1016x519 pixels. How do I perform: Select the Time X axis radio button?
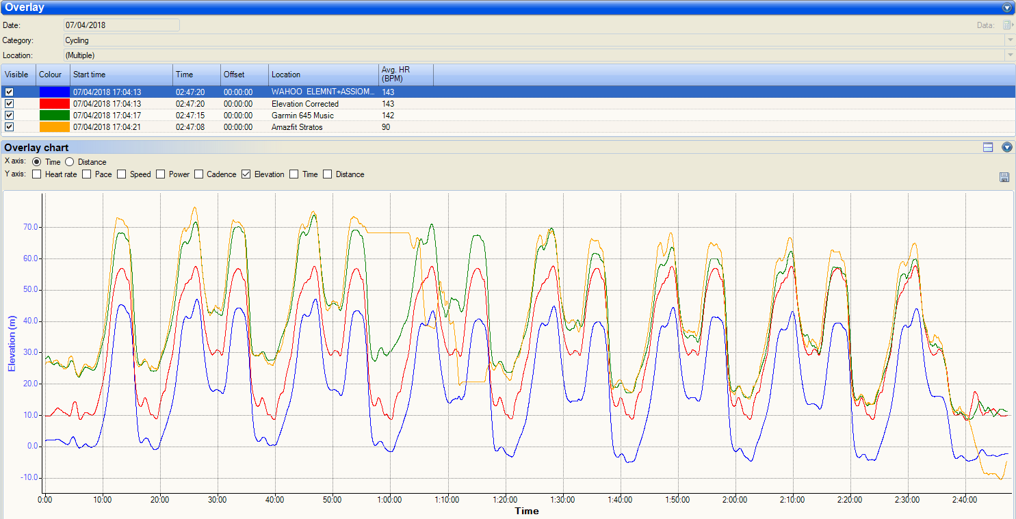coord(37,162)
